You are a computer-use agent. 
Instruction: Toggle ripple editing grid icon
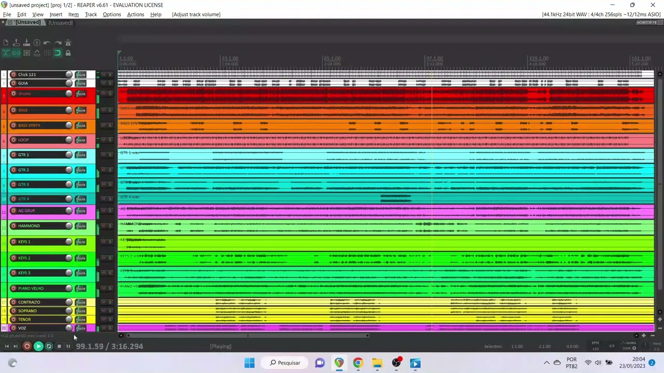click(26, 53)
